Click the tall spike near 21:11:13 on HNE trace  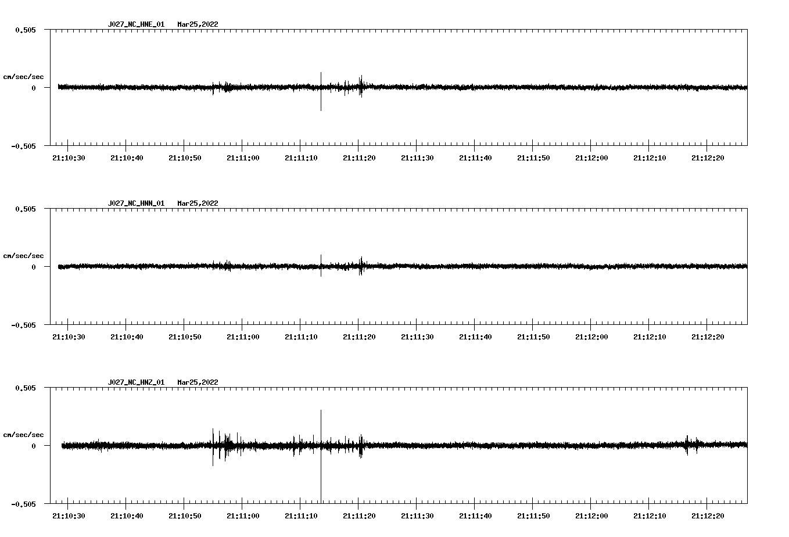click(x=321, y=91)
